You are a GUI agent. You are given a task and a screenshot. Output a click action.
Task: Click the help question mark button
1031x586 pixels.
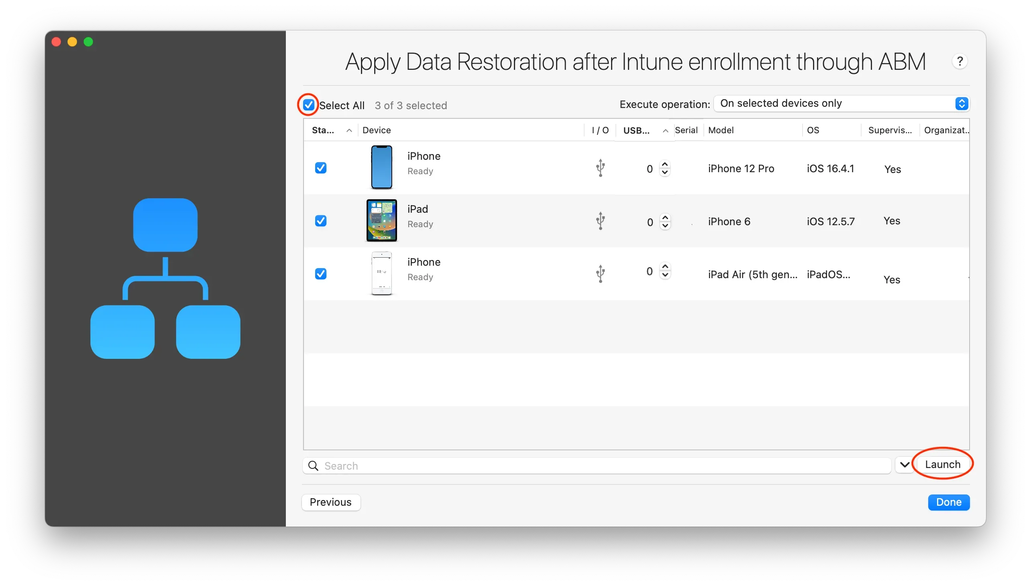click(x=960, y=61)
